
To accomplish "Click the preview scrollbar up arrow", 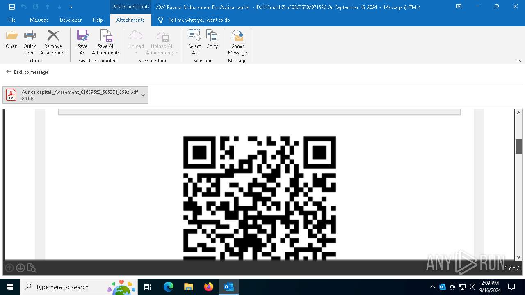I will click(x=518, y=113).
